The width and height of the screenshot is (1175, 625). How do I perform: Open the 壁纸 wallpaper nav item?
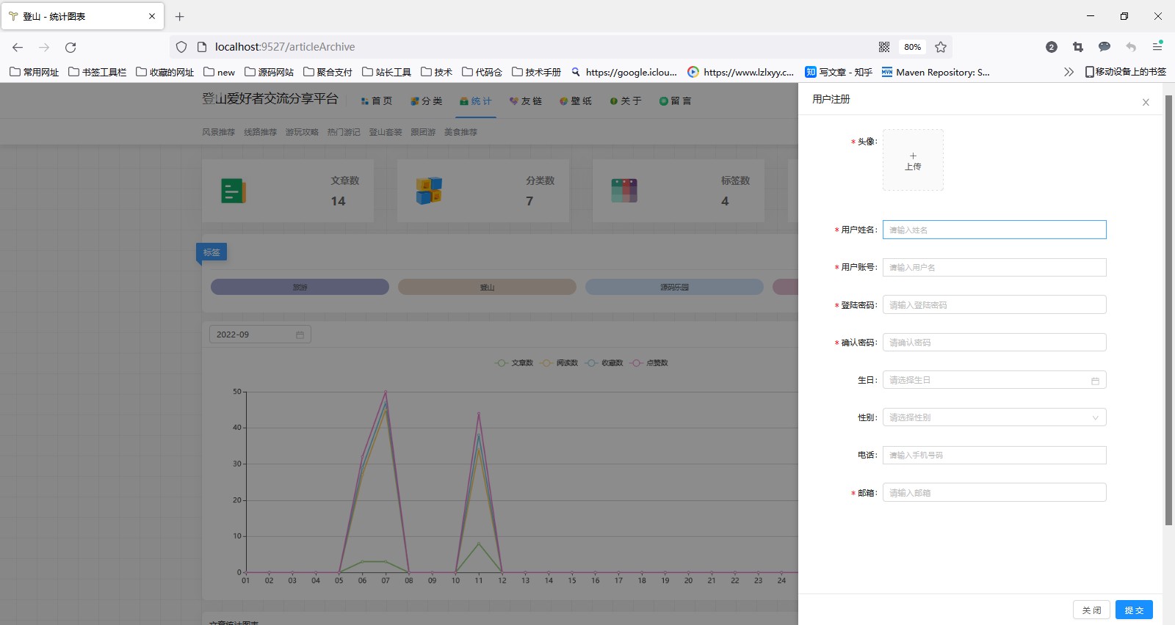[576, 101]
